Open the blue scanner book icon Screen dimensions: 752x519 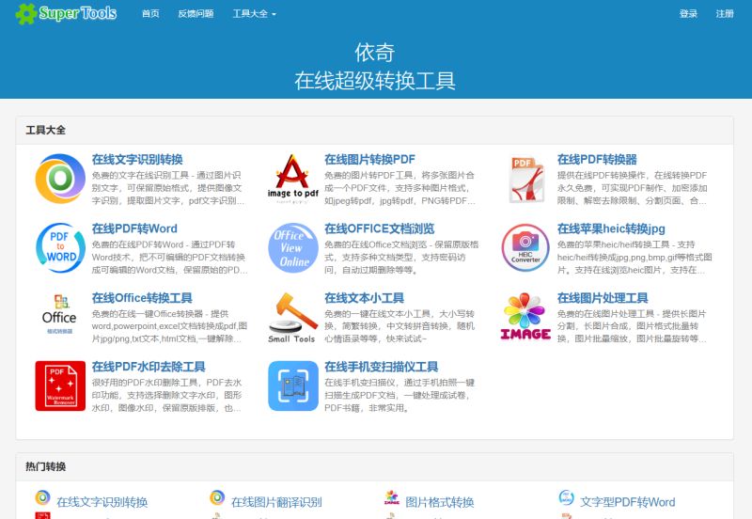293,386
